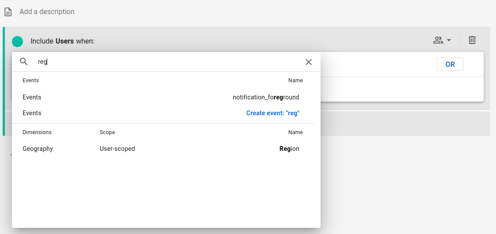This screenshot has height=234, width=496.
Task: Click the Include Users when heading
Action: [63, 41]
